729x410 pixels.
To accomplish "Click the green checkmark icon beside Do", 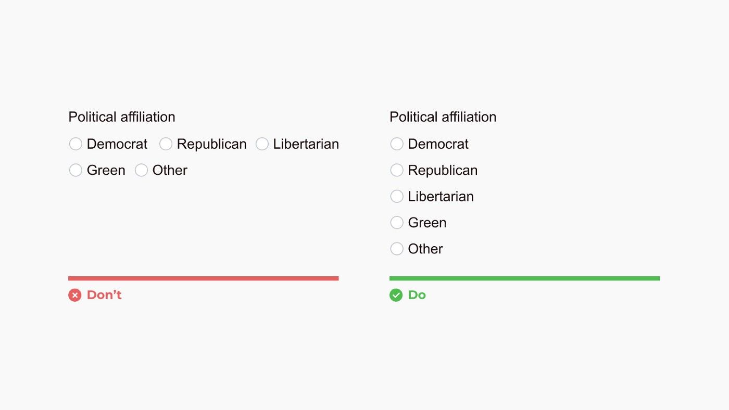I will (396, 296).
